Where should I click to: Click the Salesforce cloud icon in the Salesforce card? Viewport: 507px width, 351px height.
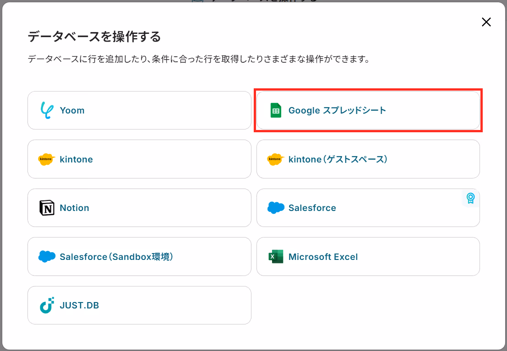coord(276,207)
